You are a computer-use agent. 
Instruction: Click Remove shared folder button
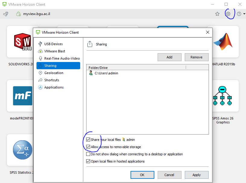click(197, 57)
